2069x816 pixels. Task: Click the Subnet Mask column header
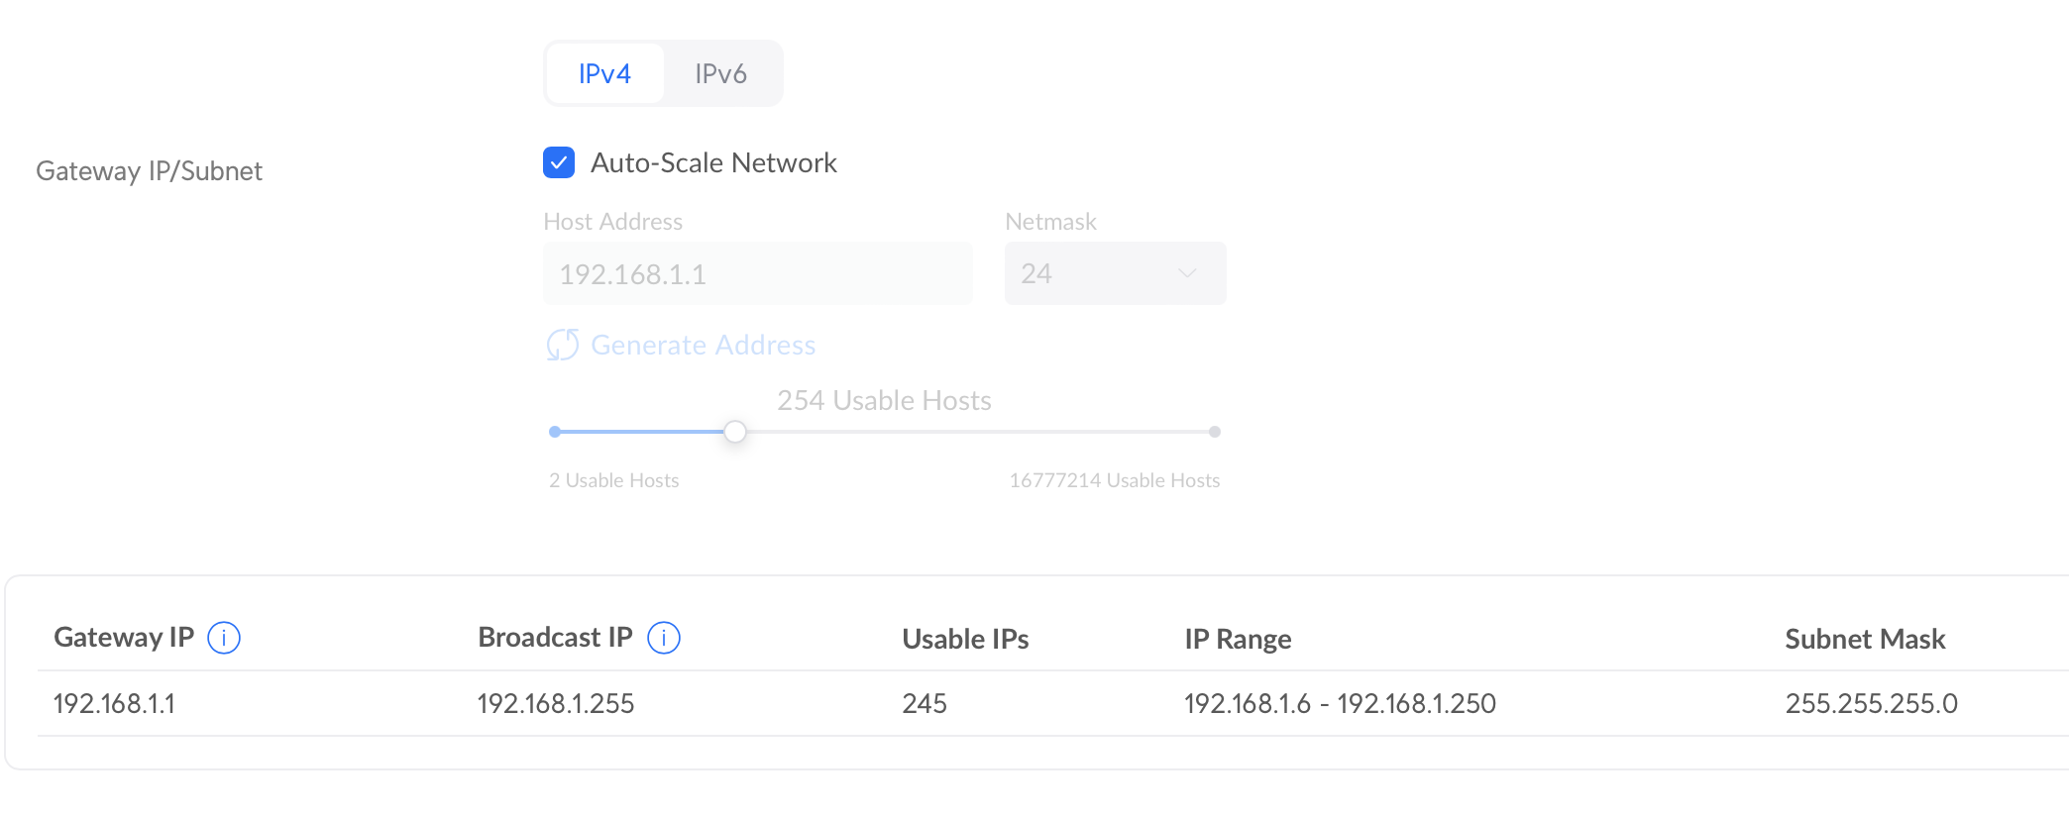coord(1865,639)
